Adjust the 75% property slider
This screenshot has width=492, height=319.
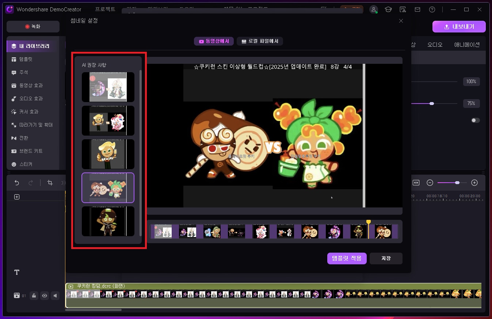(432, 104)
